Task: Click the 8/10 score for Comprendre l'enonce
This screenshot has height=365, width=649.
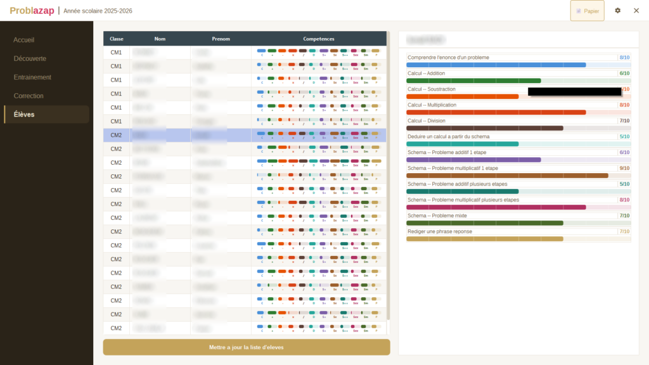Action: pyautogui.click(x=624, y=58)
